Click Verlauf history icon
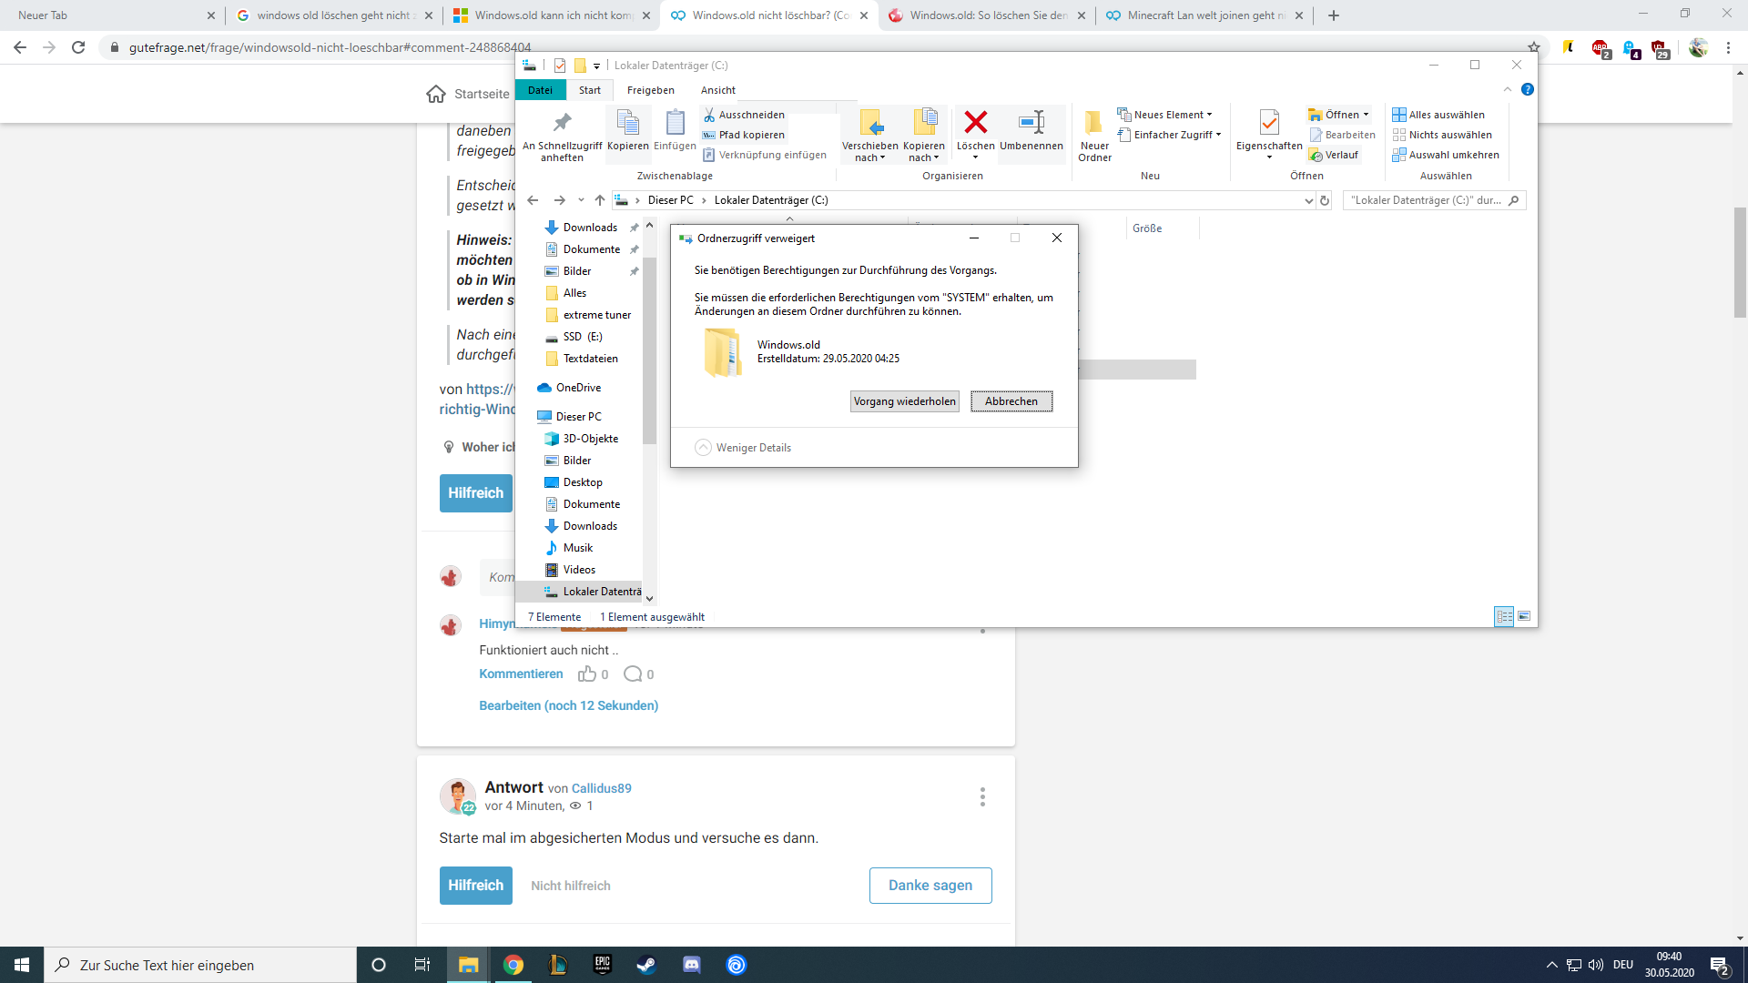The width and height of the screenshot is (1748, 983). [x=1316, y=155]
